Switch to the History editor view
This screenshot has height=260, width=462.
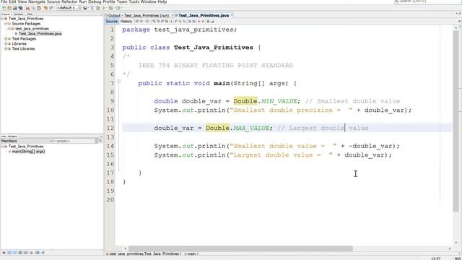126,21
